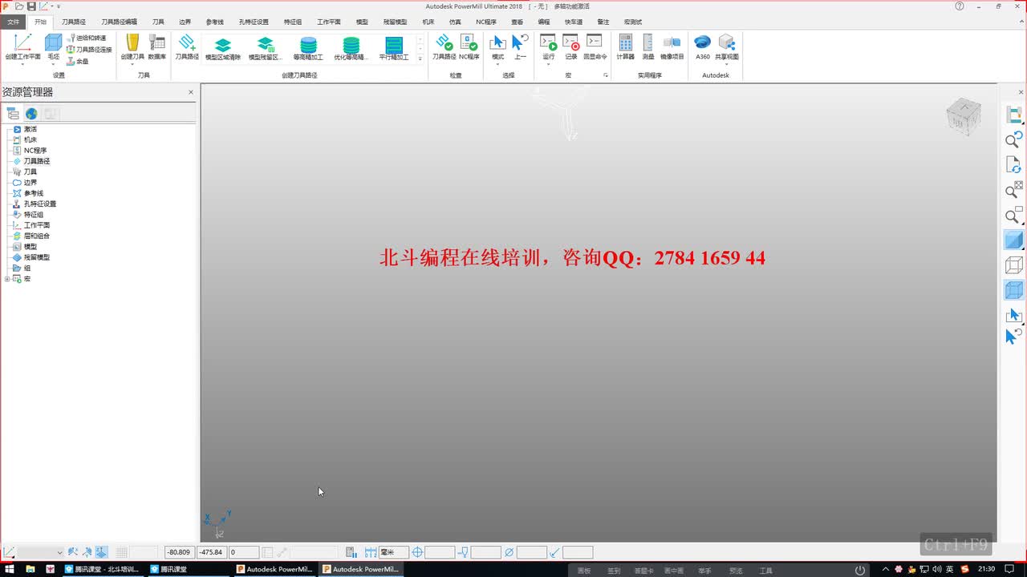Image resolution: width=1027 pixels, height=577 pixels.
Task: Select 残留模型 in the explorer tree
Action: pyautogui.click(x=36, y=257)
